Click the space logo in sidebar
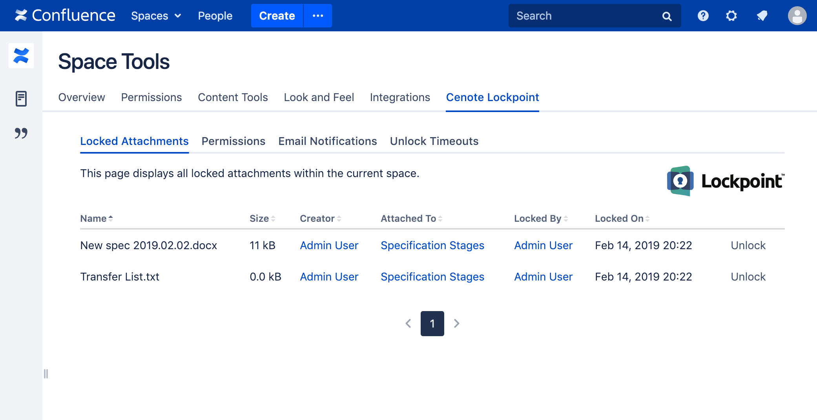 point(21,56)
